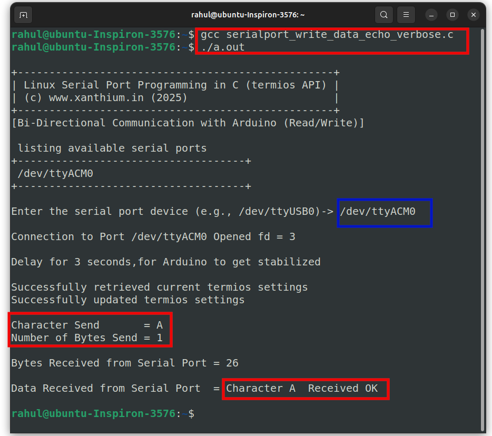
Task: Select the Number of Bytes Send line
Action: (x=88, y=338)
